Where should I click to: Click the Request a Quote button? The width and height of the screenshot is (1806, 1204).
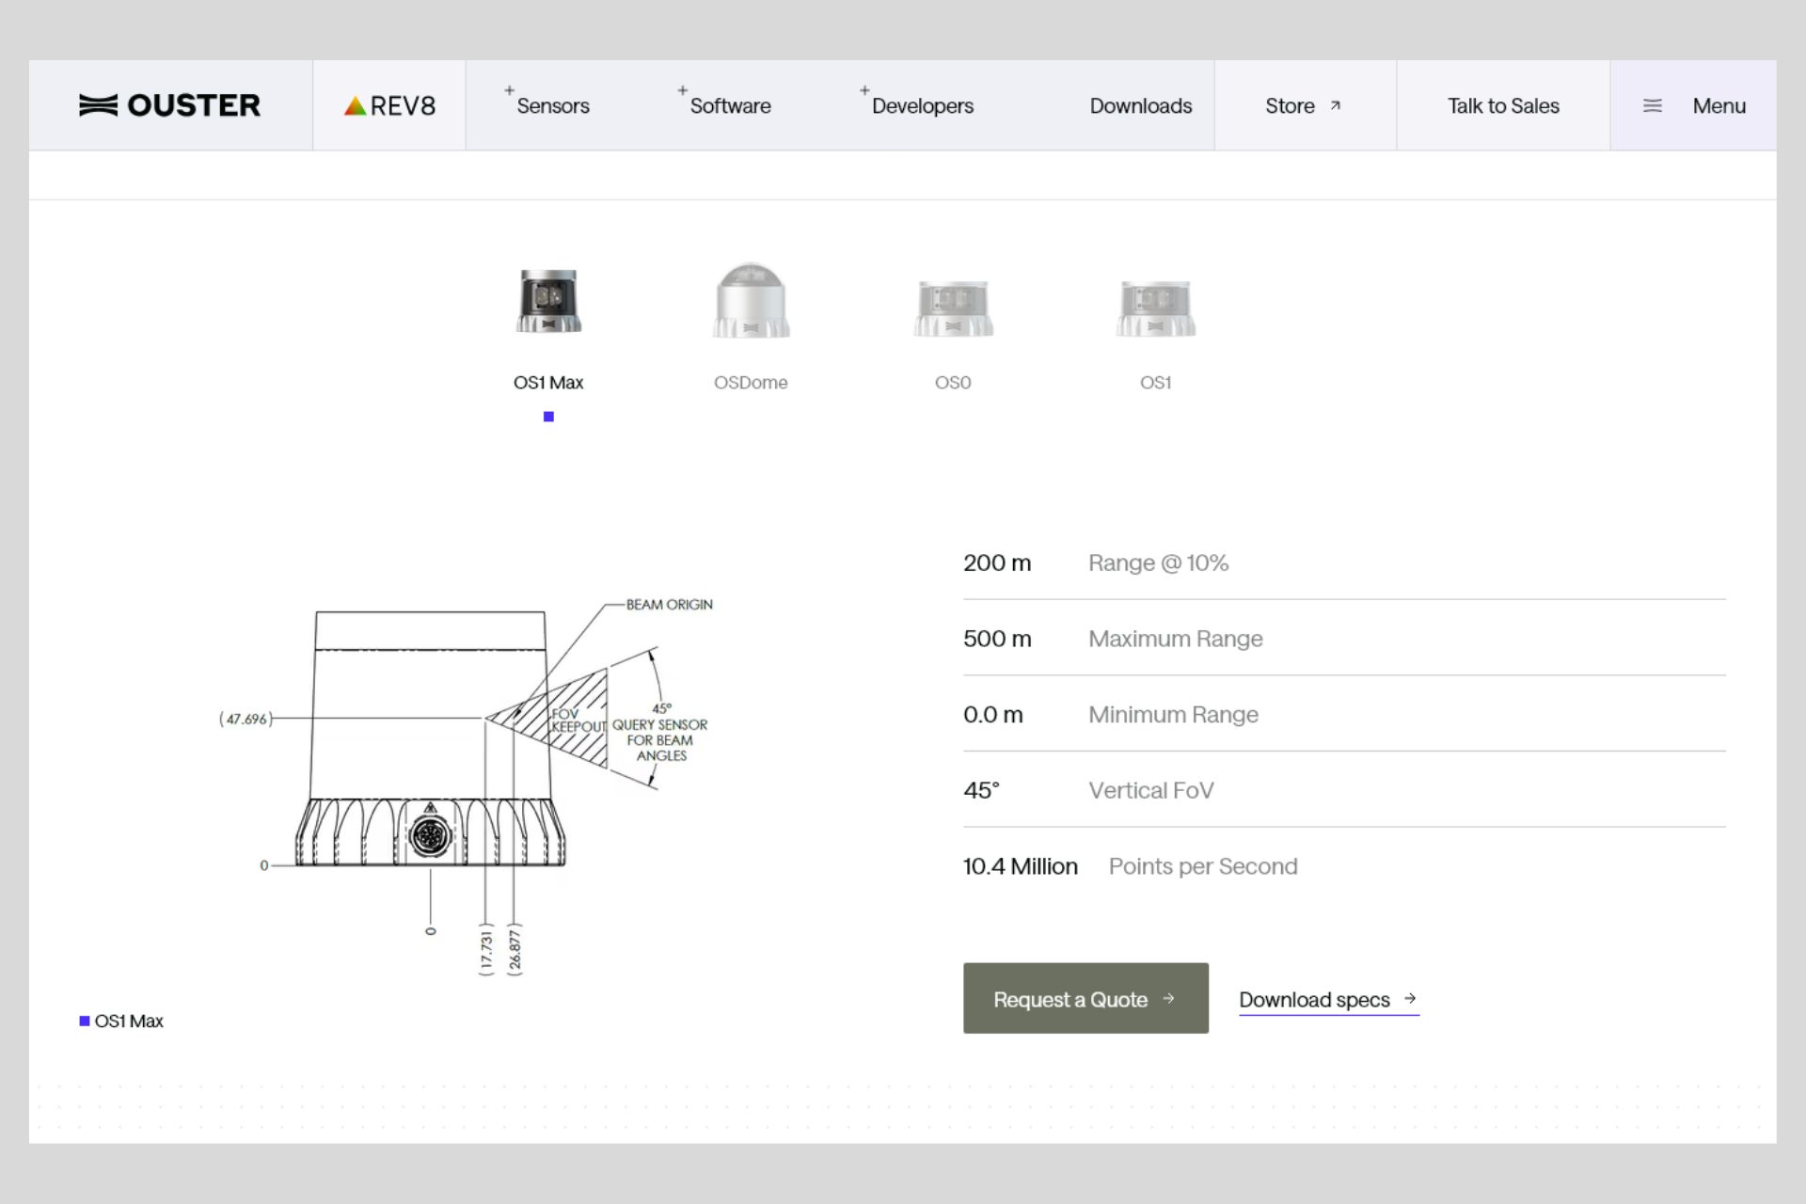point(1085,998)
